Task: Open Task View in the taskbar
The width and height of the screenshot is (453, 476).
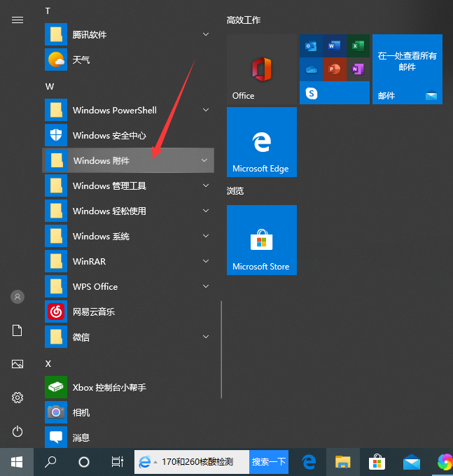Action: 117,462
